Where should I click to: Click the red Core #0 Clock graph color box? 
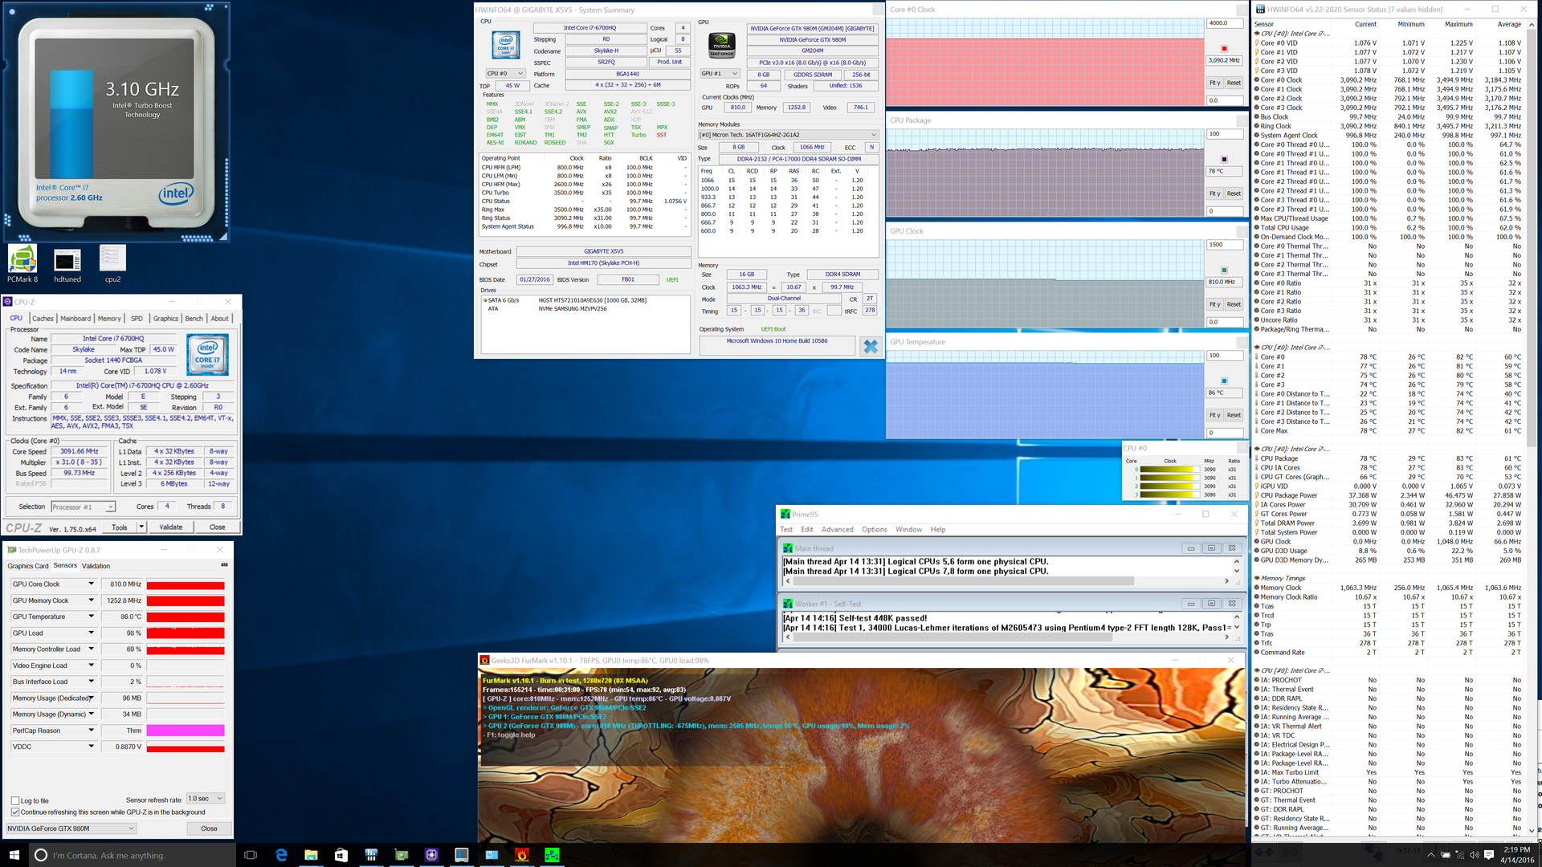1224,49
